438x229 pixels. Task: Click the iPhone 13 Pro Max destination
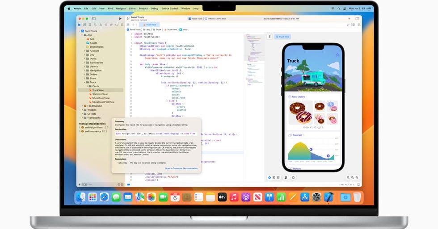215,19
